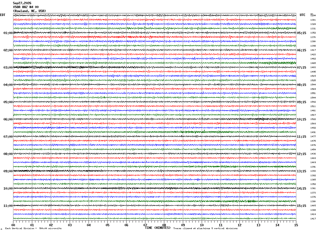The width and height of the screenshot is (317, 232).
Task: Select the 10:15 UTC time label
Action: pos(302,119)
